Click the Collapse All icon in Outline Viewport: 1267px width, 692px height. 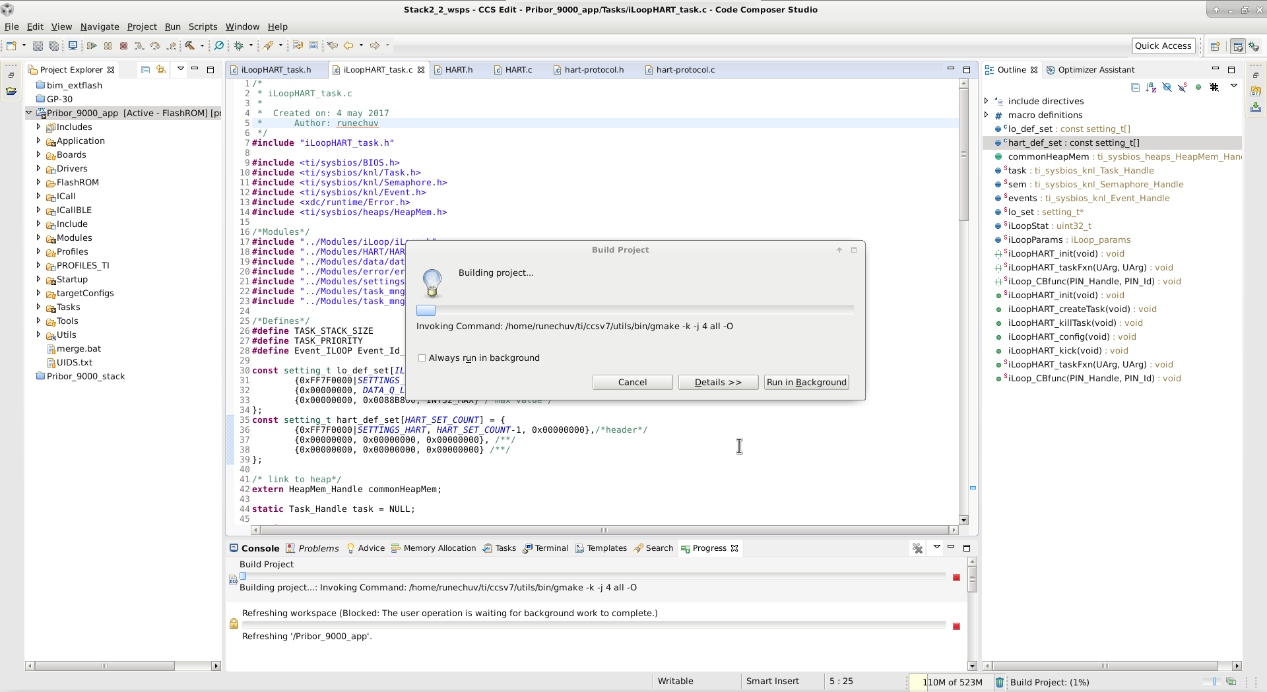[x=1136, y=87]
